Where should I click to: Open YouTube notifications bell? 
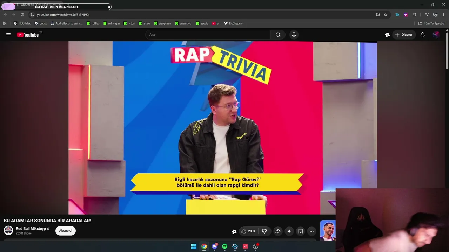tap(423, 35)
